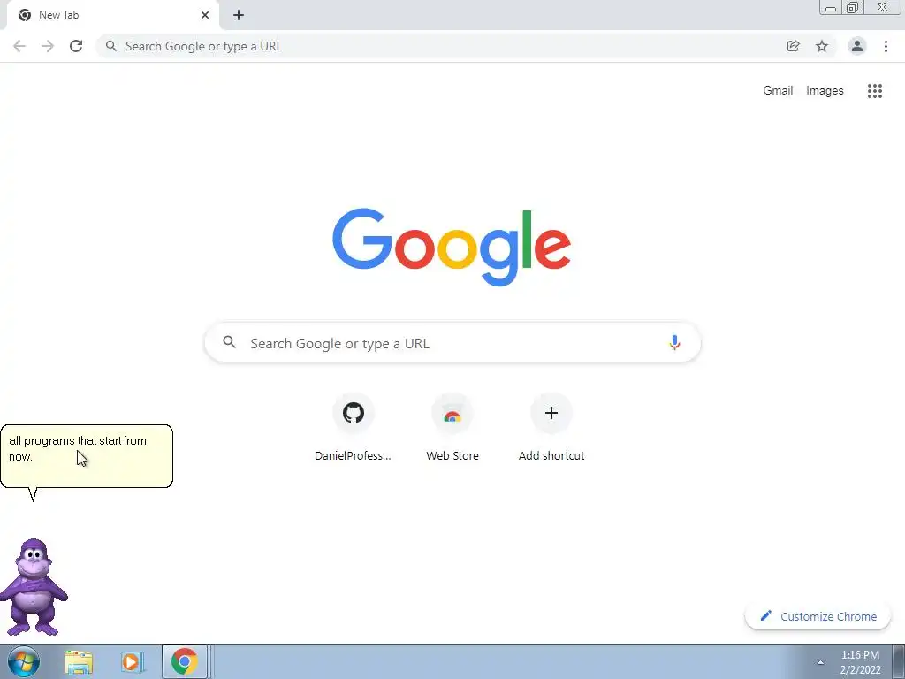Bookmark this tab with the star icon

click(822, 46)
